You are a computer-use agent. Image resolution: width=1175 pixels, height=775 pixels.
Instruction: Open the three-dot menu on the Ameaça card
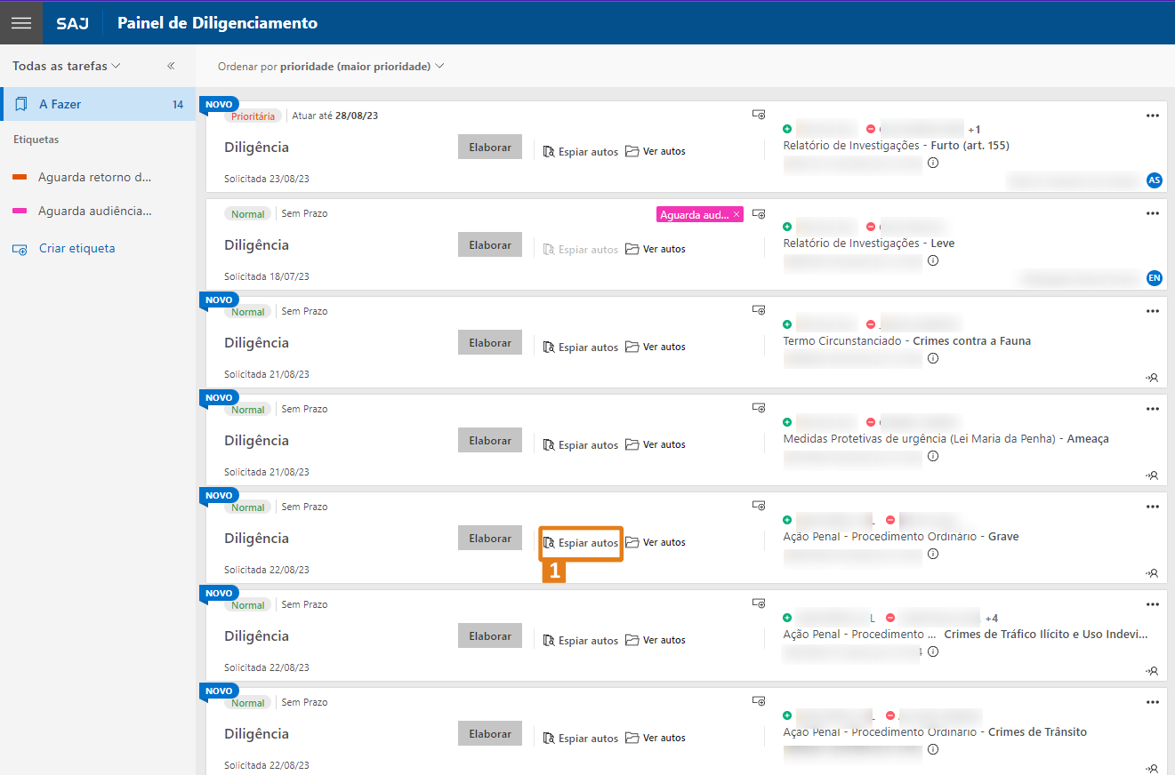(1153, 409)
